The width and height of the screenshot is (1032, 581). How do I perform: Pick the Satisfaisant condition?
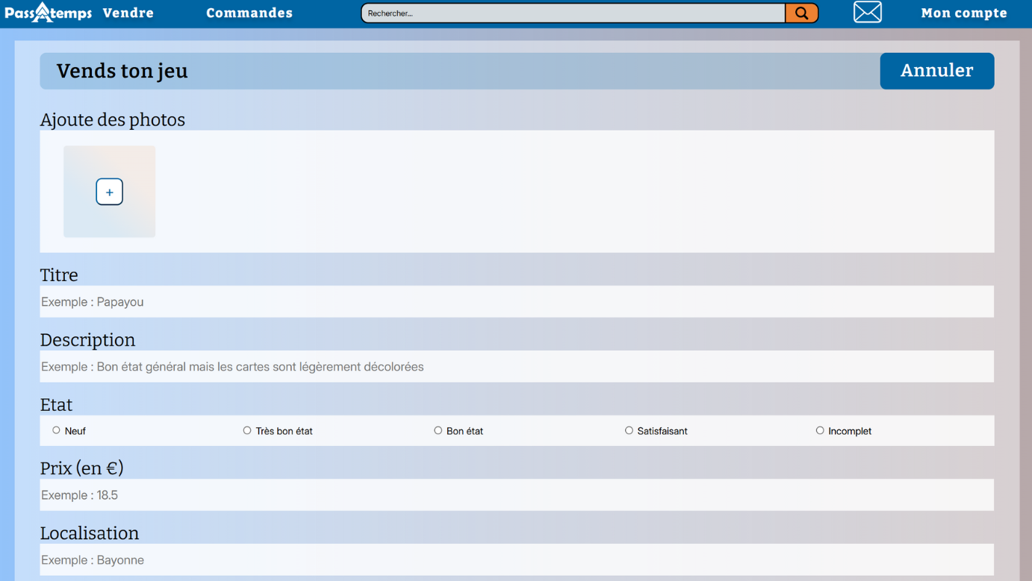(x=629, y=430)
